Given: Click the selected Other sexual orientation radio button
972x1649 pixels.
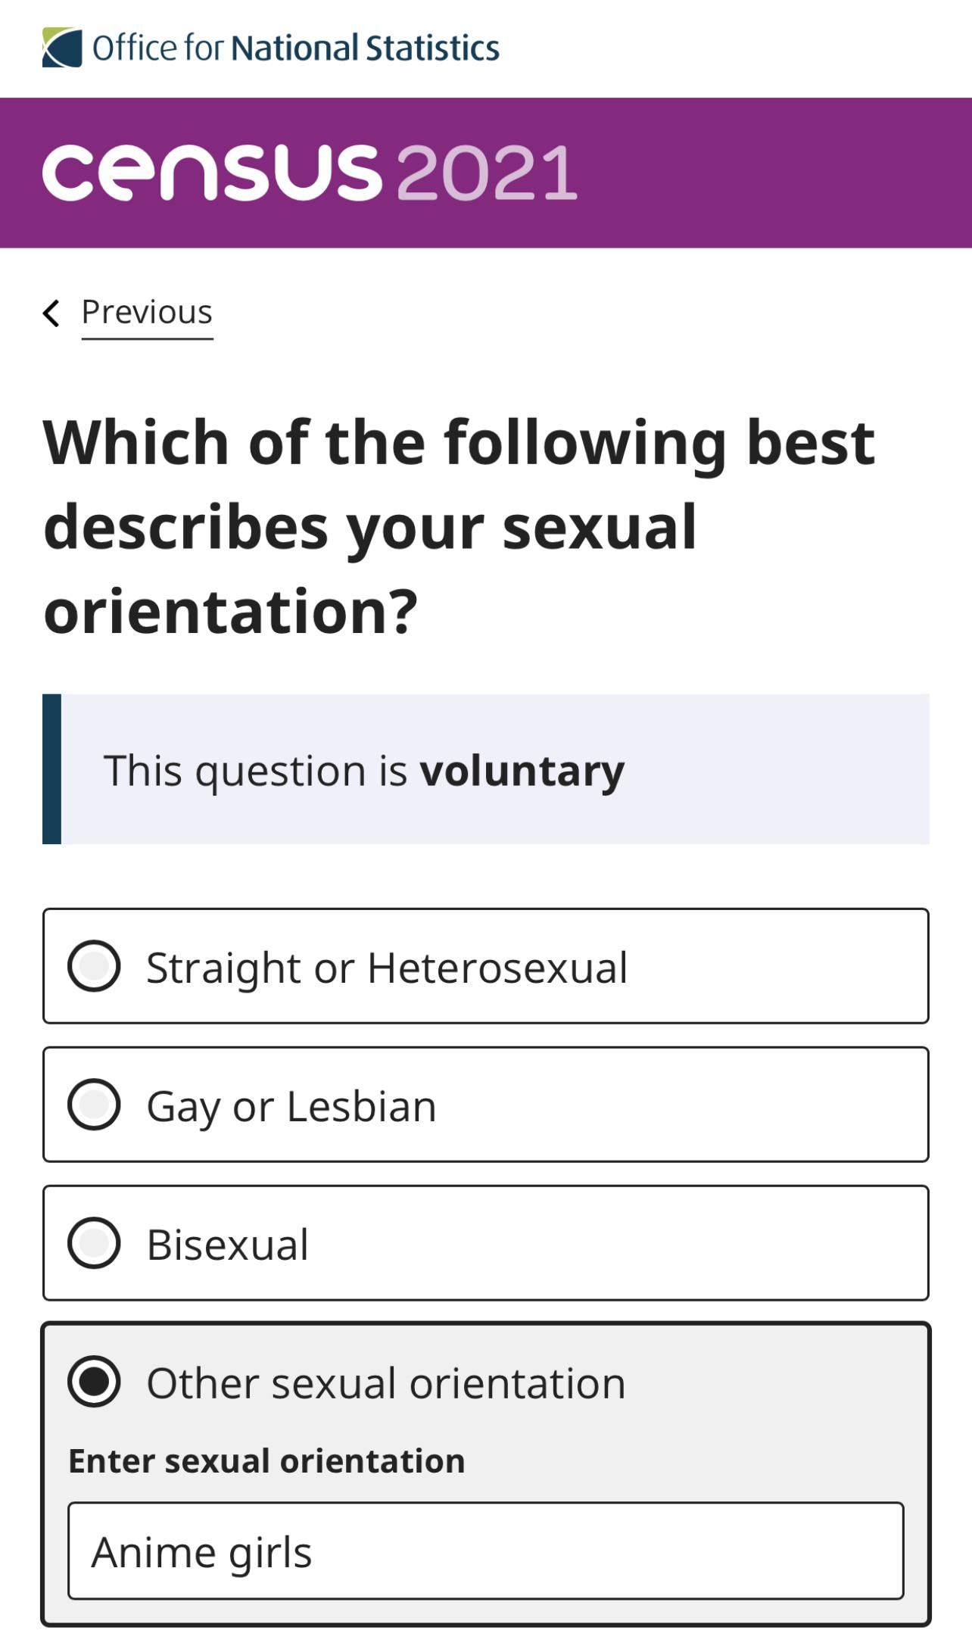Looking at the screenshot, I should point(94,1382).
